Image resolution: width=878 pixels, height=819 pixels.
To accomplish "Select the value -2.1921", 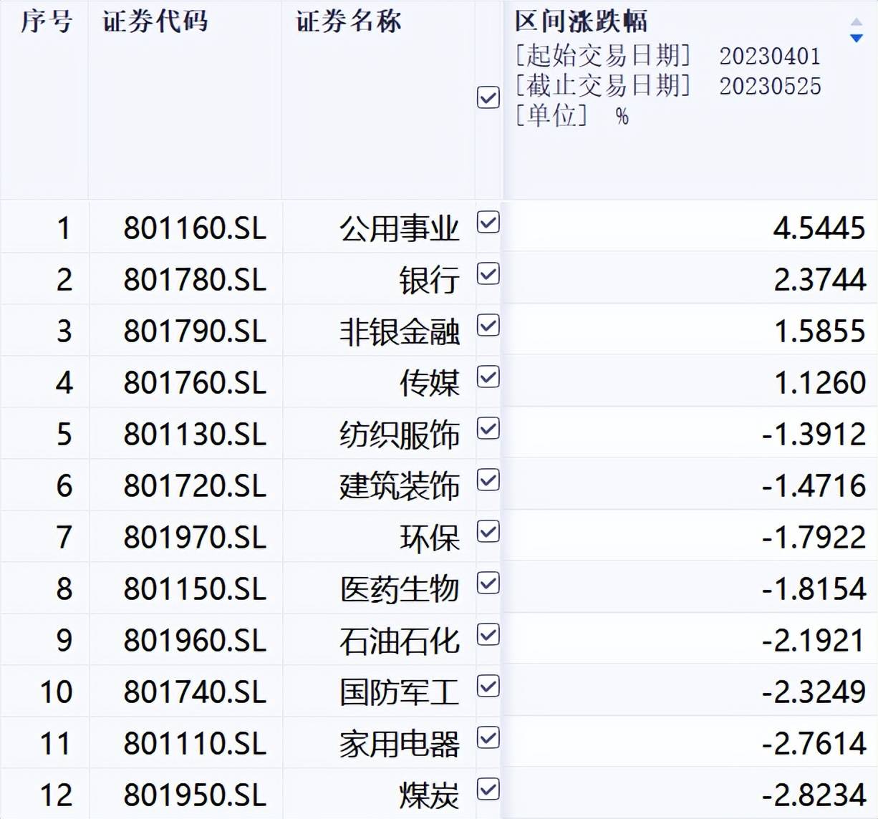I will pyautogui.click(x=814, y=641).
